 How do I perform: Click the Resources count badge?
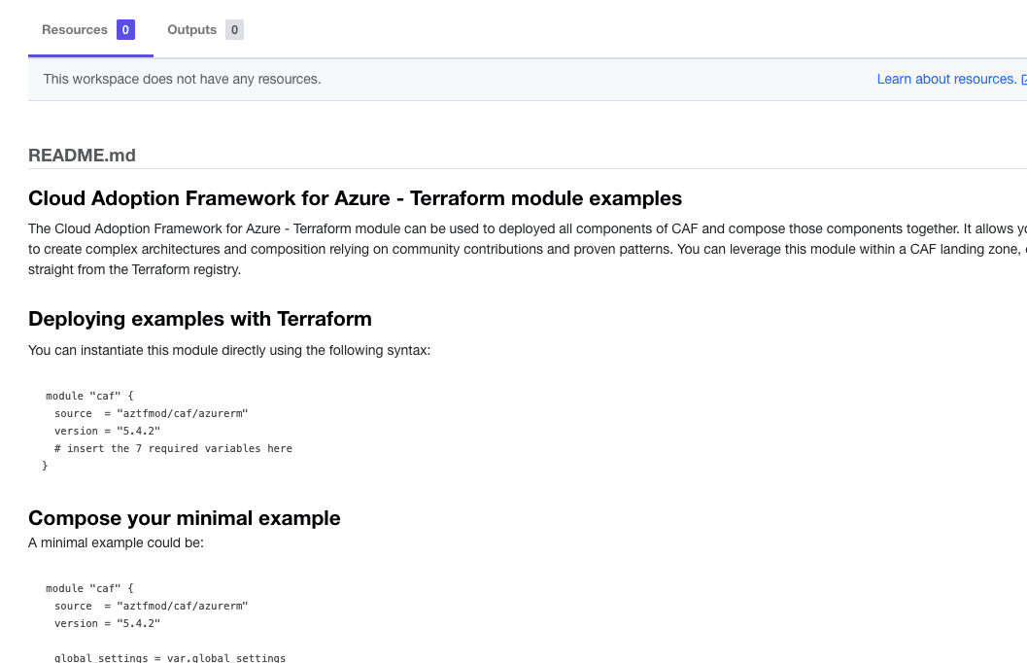tap(125, 30)
